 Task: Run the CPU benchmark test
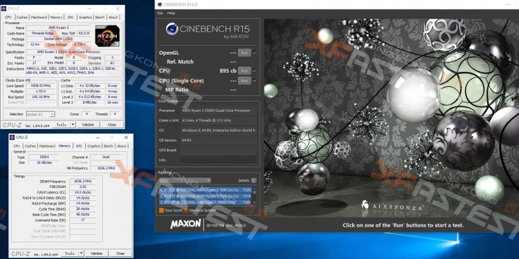coord(244,70)
